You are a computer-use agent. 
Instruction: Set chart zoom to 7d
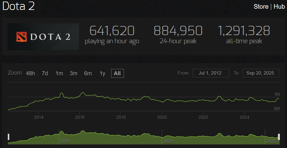pyautogui.click(x=45, y=73)
